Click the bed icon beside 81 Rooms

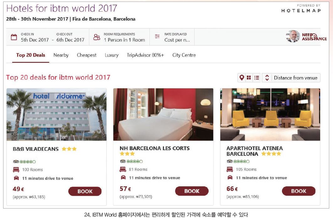coord(123,169)
